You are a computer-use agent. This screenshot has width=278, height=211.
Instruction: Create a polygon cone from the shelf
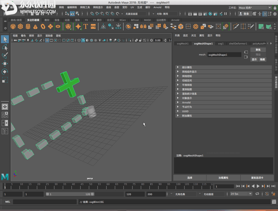(x=36, y=27)
